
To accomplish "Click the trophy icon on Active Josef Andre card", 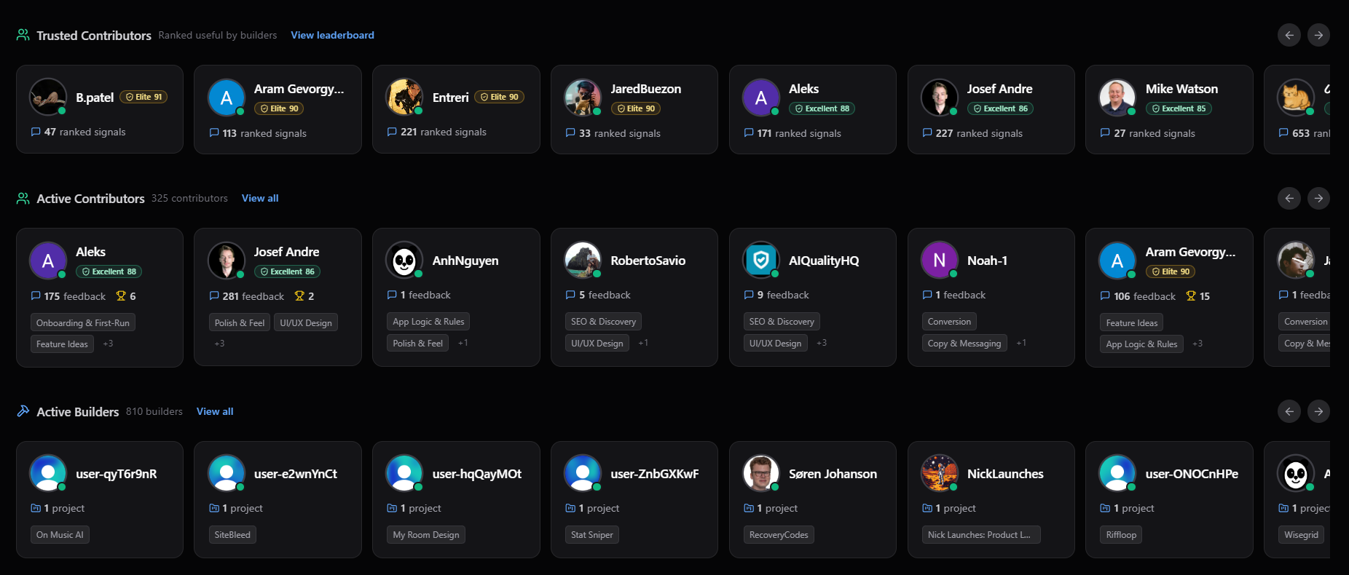I will click(299, 296).
